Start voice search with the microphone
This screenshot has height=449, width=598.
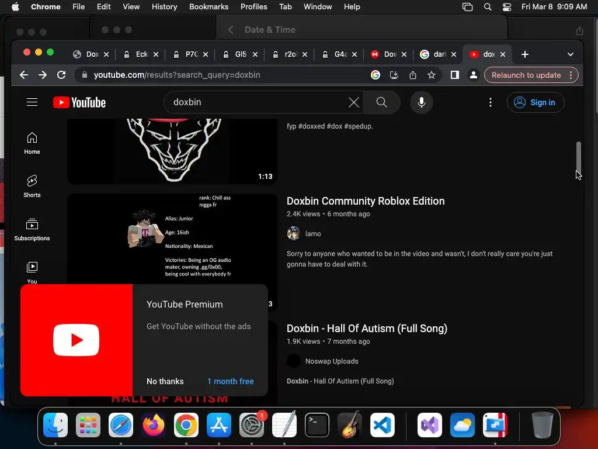(422, 102)
